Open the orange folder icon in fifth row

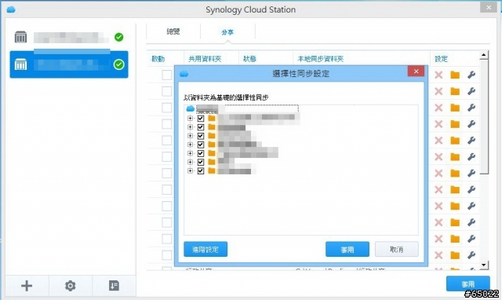pyautogui.click(x=455, y=141)
